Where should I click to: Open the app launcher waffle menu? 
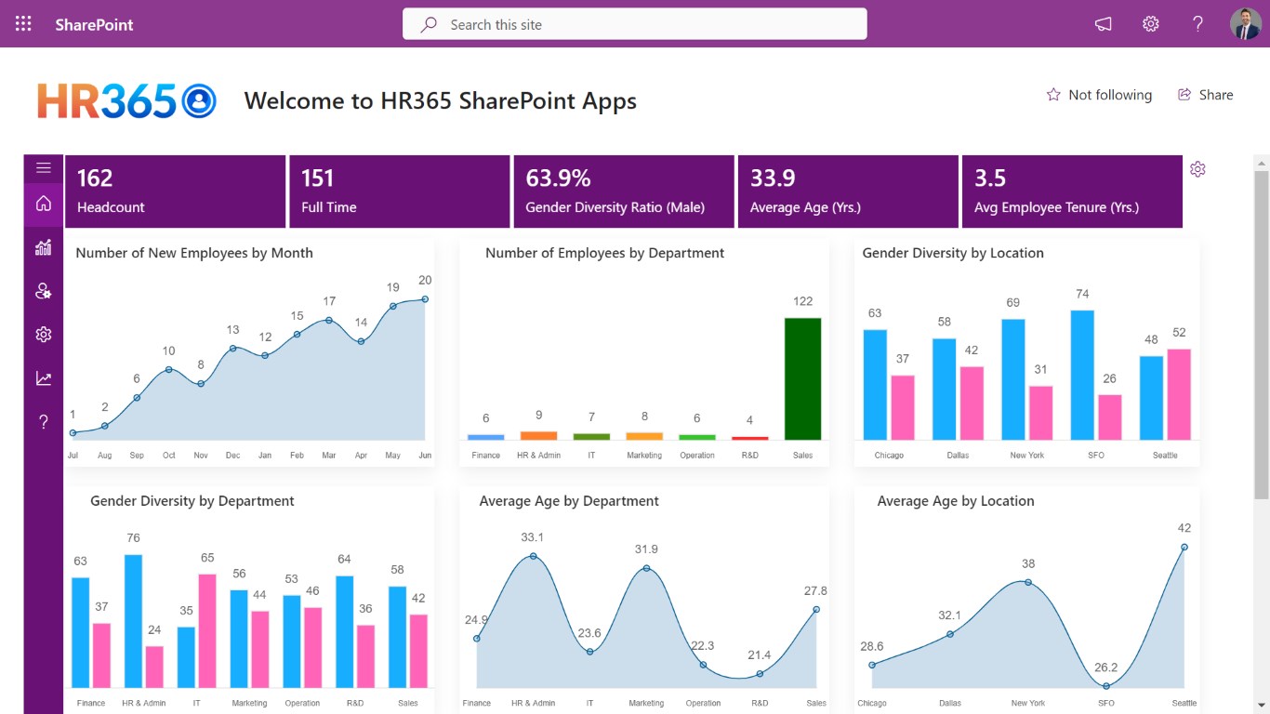(x=23, y=24)
